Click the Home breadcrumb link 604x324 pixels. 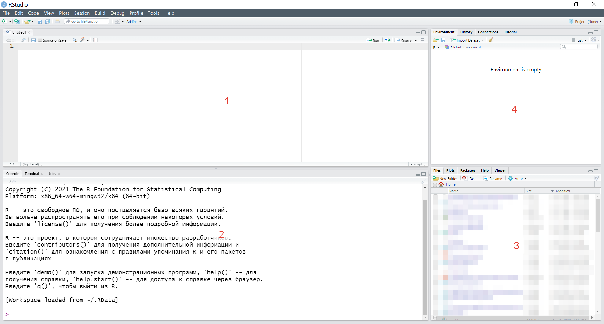pos(450,184)
